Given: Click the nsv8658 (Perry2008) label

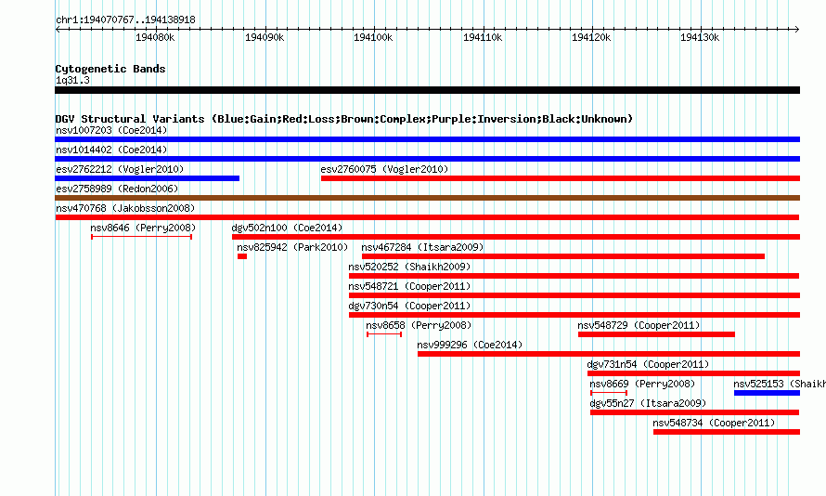Looking at the screenshot, I should [419, 325].
